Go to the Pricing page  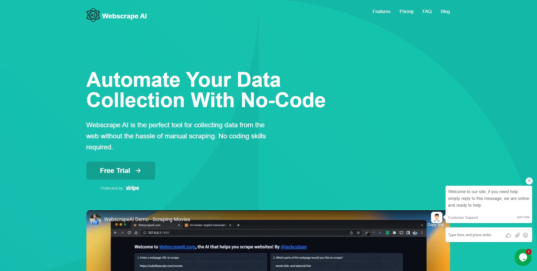pyautogui.click(x=406, y=11)
